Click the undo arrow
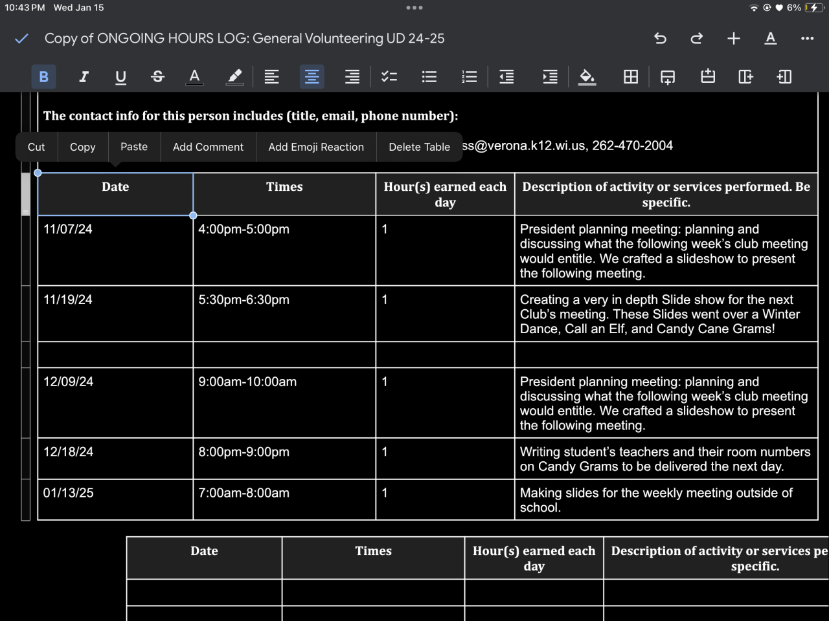 (x=660, y=39)
